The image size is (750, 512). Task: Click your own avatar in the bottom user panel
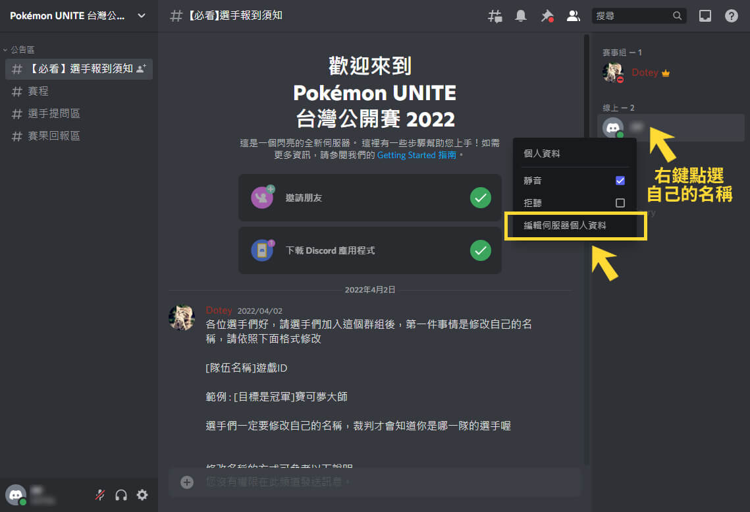[16, 495]
